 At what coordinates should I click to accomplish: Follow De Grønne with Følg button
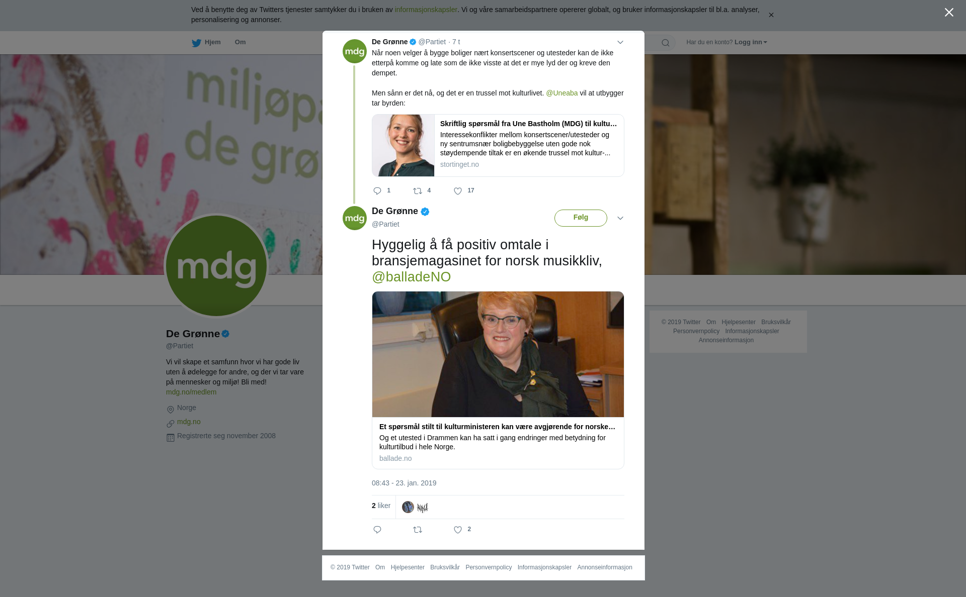[x=581, y=218]
